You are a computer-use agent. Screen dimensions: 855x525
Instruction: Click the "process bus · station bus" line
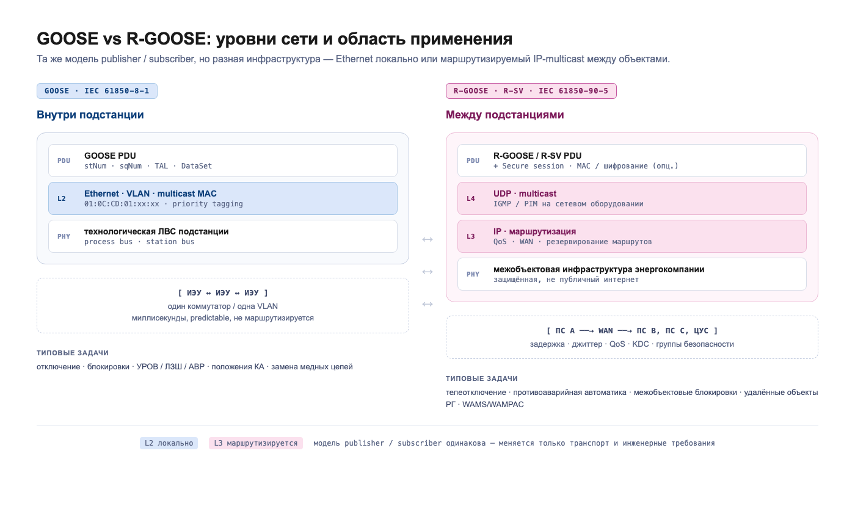pyautogui.click(x=139, y=242)
